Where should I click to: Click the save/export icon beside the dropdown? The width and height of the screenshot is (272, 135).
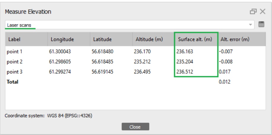coord(261,24)
